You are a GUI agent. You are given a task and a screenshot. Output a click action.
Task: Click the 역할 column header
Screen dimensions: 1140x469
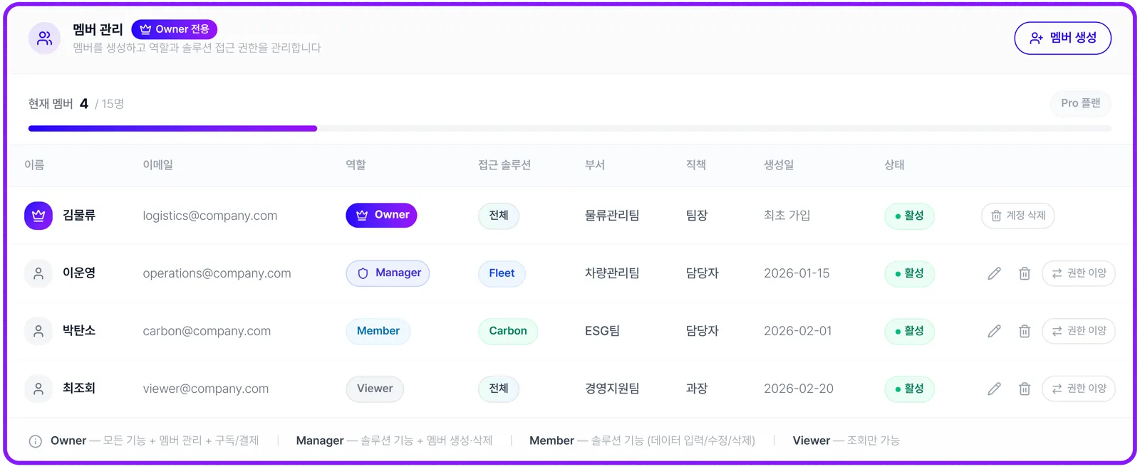pyautogui.click(x=356, y=165)
